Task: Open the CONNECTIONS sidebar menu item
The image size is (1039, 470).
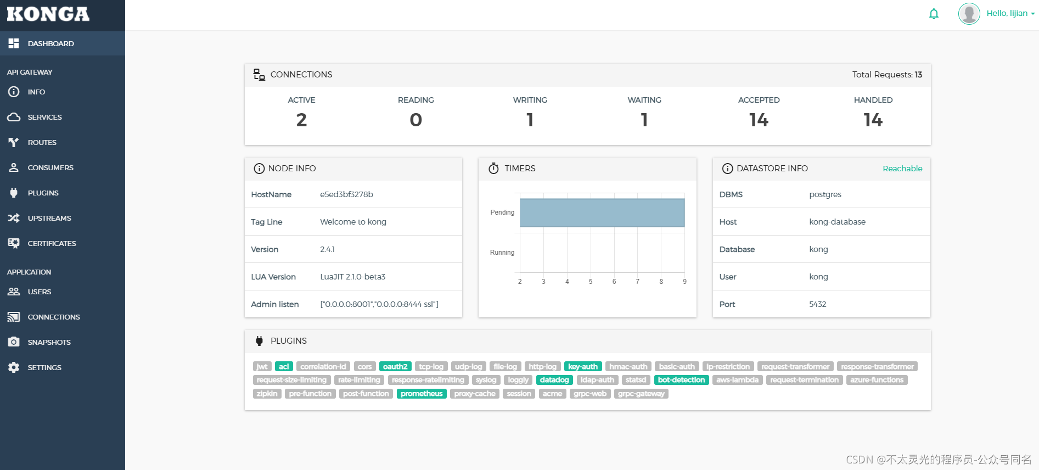Action: point(63,317)
